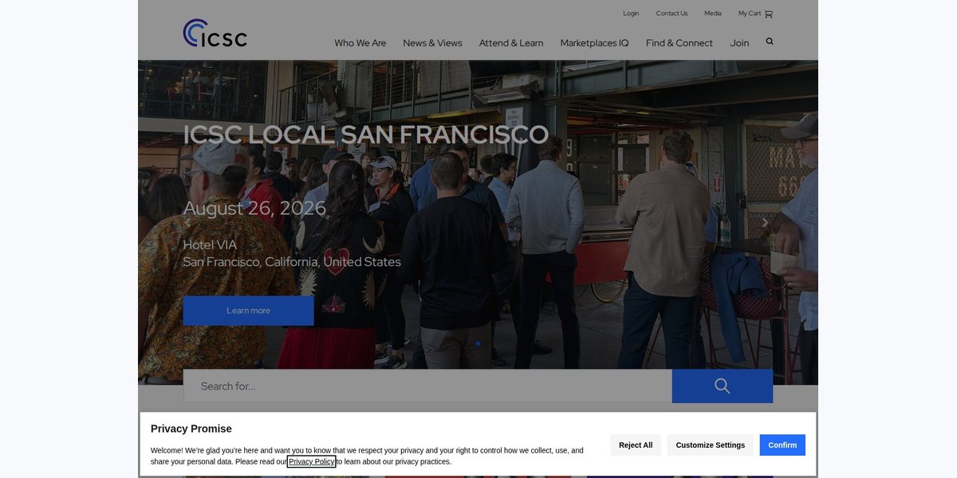957x478 pixels.
Task: Open the Join menu
Action: pos(739,43)
